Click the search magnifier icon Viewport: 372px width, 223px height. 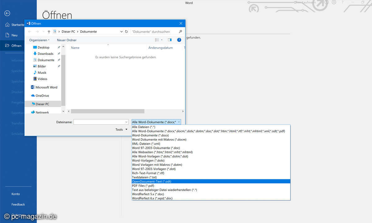[x=180, y=32]
